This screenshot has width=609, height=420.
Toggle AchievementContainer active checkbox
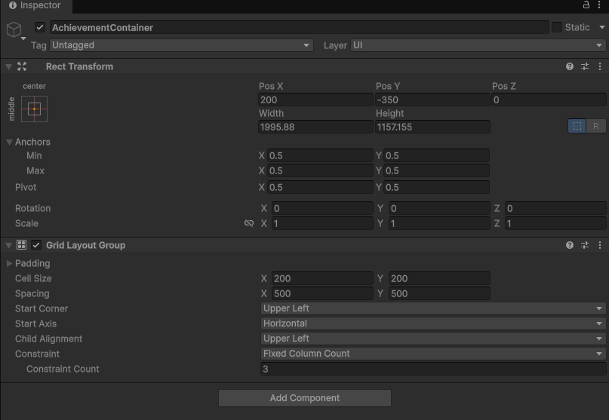pyautogui.click(x=39, y=27)
